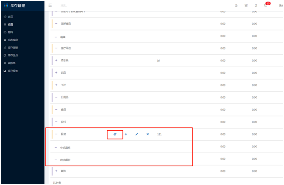Expand the 酒水类 category with plus

[x=56, y=60]
